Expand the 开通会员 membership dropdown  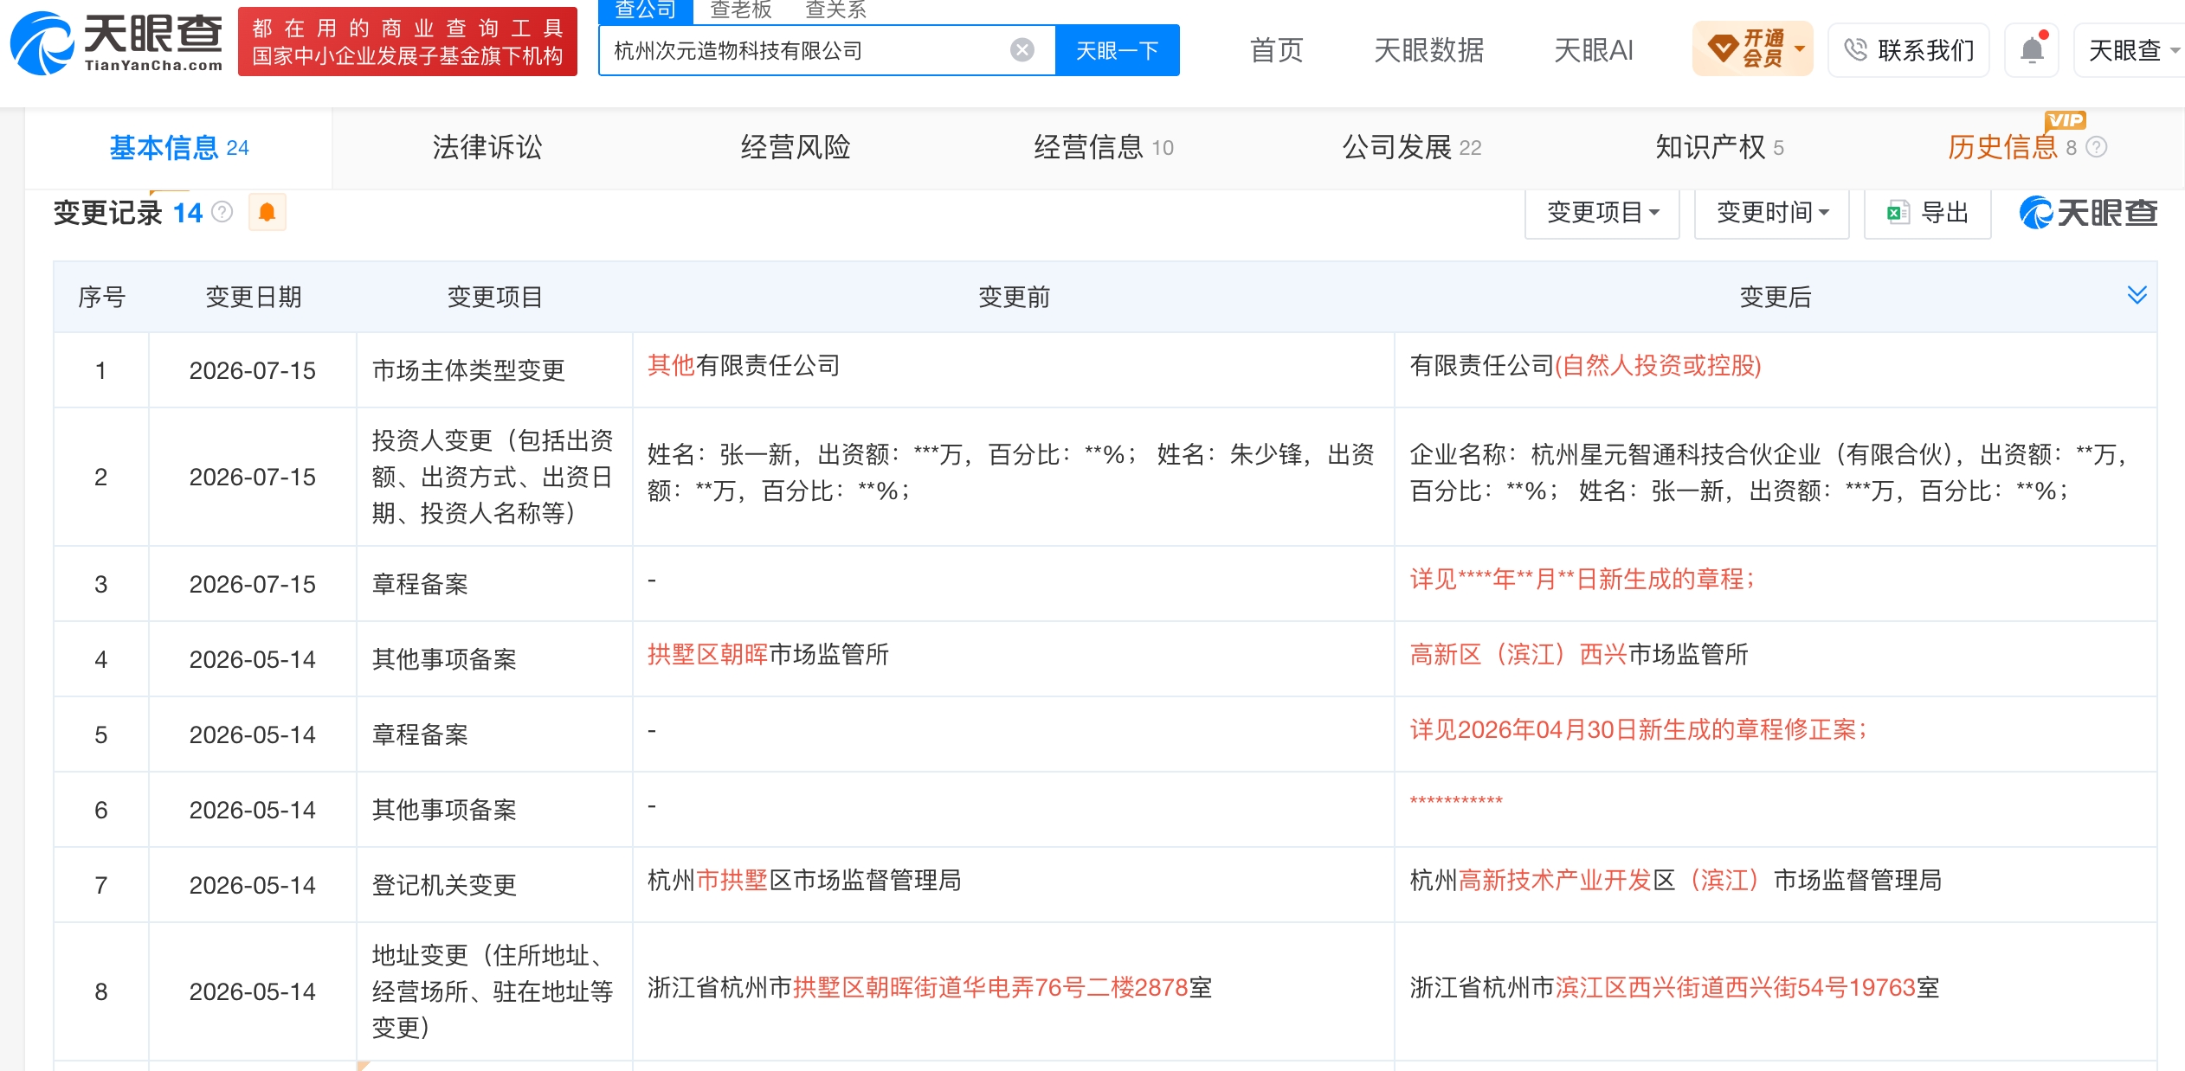[x=1753, y=49]
